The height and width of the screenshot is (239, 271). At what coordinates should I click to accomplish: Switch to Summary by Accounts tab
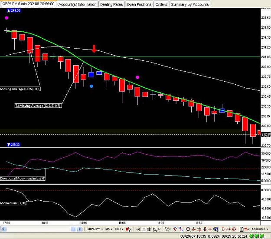click(190, 4)
